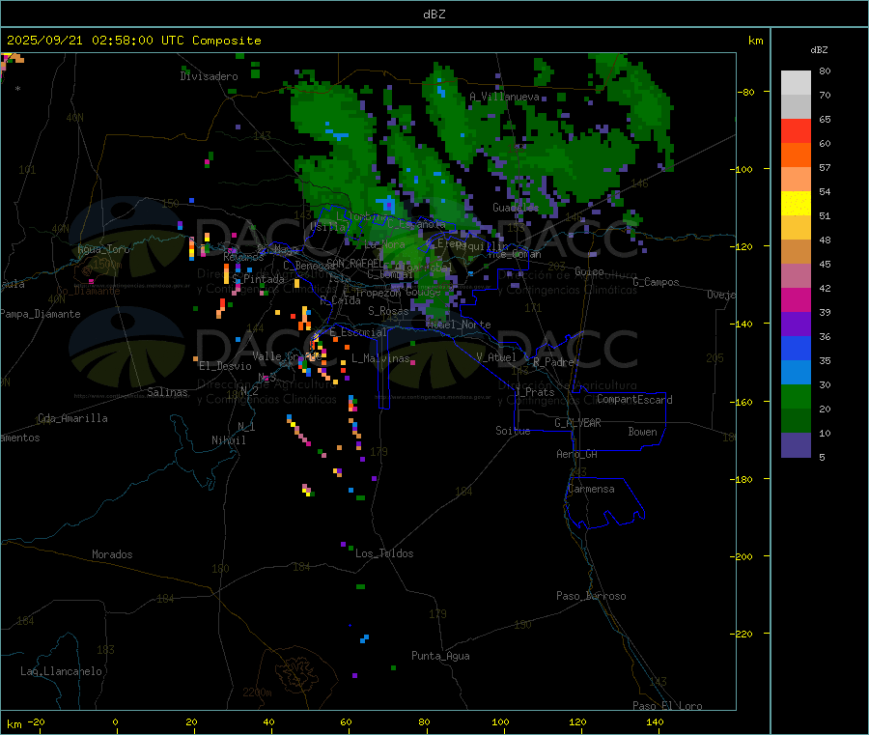Click the S_Pintada label
This screenshot has width=869, height=735.
[x=258, y=279]
